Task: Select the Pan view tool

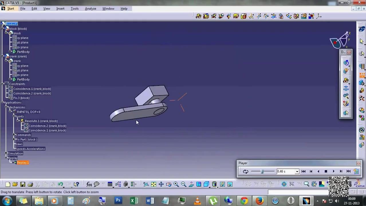Action: coord(161,185)
